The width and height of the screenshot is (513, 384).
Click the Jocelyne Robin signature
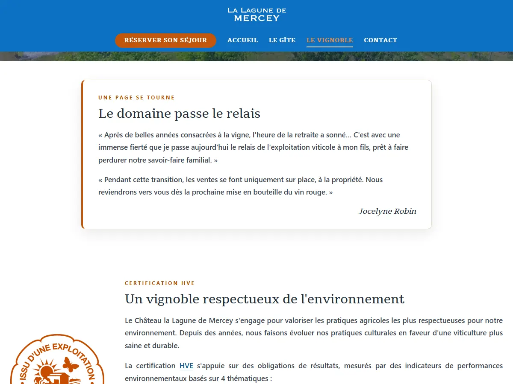pos(387,211)
